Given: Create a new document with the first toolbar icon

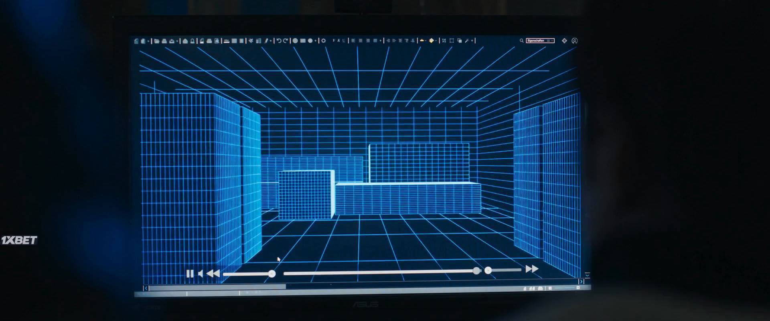Looking at the screenshot, I should [x=136, y=41].
